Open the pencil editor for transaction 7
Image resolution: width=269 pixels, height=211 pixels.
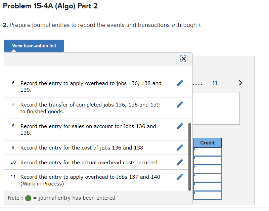coord(180,104)
